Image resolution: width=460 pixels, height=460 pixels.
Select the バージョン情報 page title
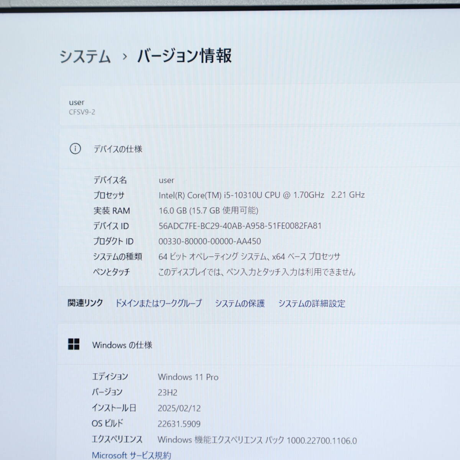pyautogui.click(x=184, y=56)
